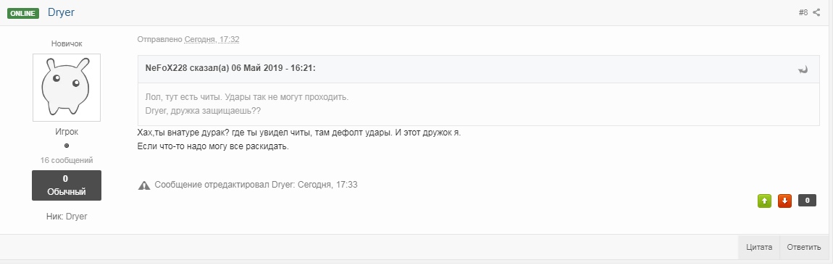833x268 pixels.
Task: Click the ONLINE status badge
Action: point(23,13)
